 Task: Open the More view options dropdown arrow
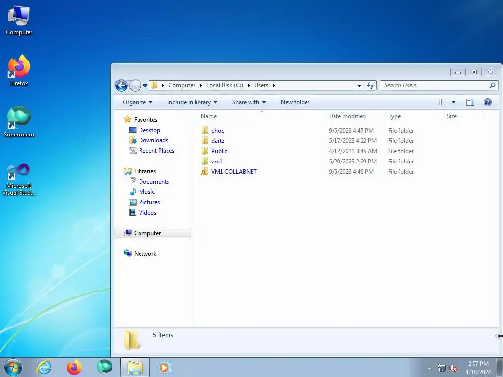point(453,102)
